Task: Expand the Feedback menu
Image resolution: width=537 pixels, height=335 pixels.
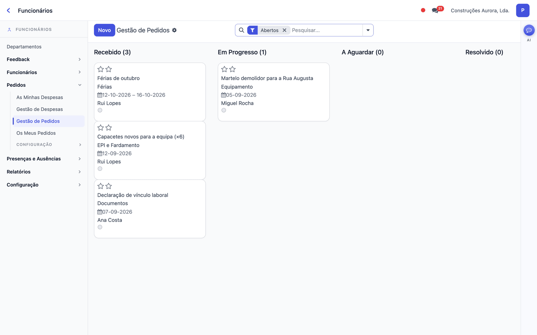Action: (44, 59)
